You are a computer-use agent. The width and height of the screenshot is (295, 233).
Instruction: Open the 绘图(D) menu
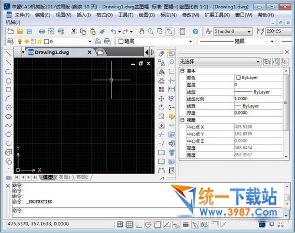(147, 15)
